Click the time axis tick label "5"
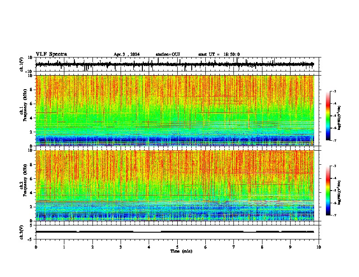 177,247
